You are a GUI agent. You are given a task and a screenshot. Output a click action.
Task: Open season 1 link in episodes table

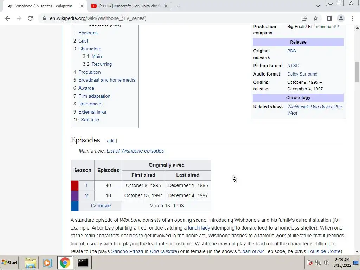[x=86, y=186]
